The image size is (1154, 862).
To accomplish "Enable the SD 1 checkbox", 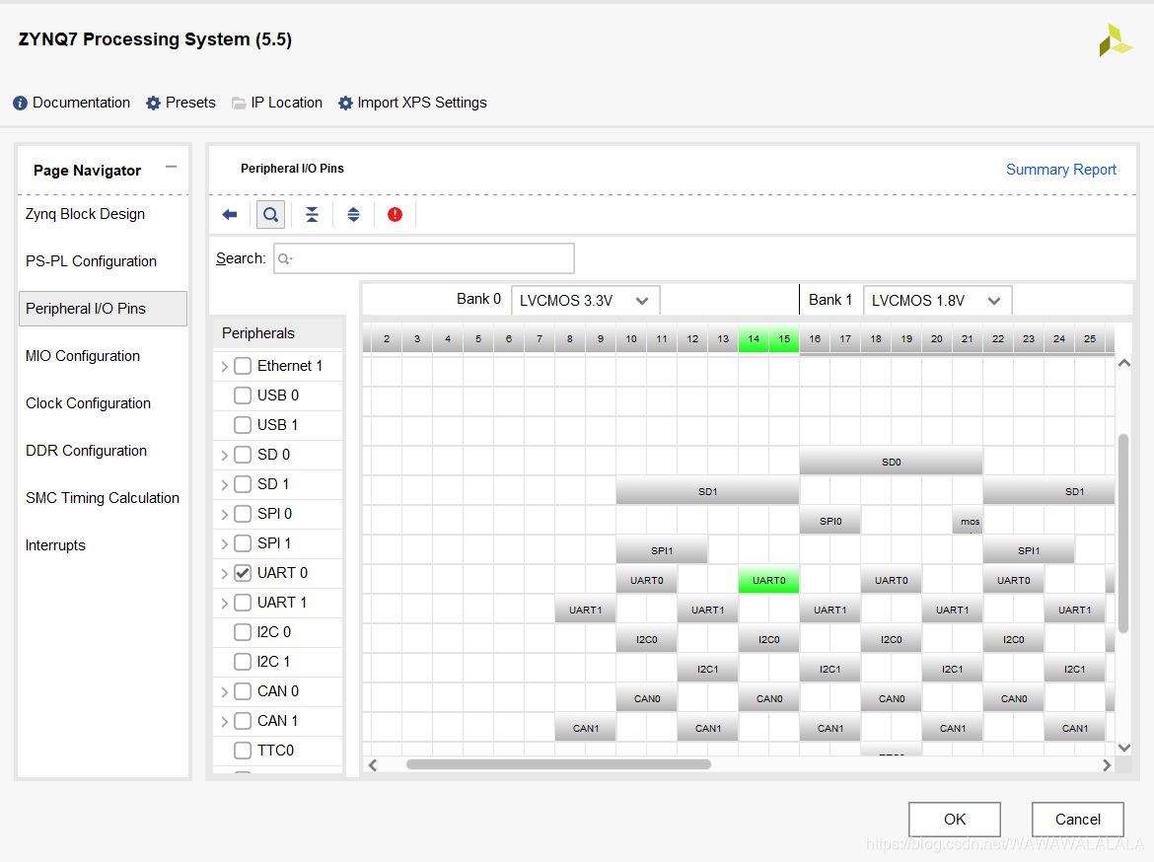I will (242, 484).
